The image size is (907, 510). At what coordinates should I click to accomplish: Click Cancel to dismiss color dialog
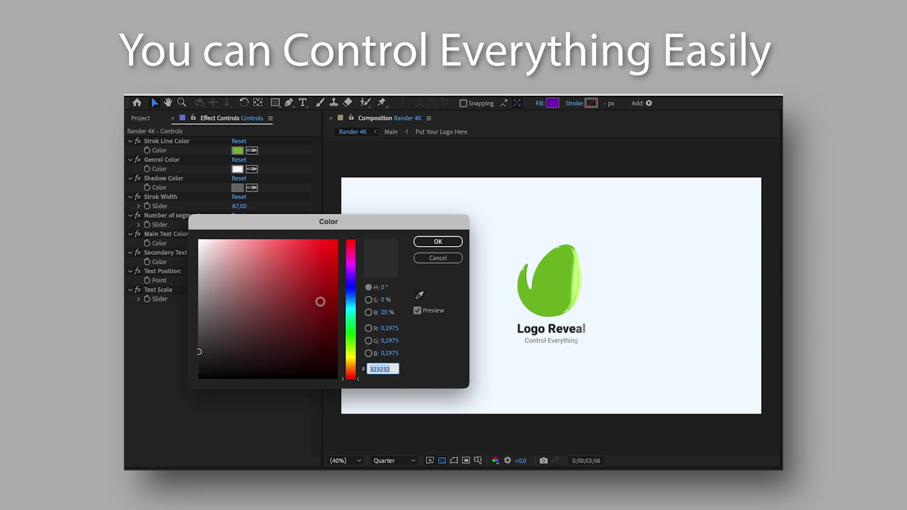437,257
